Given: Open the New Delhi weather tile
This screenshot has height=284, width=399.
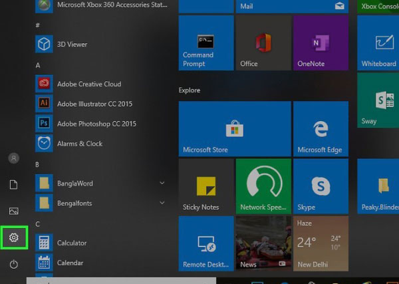Looking at the screenshot, I should (321, 243).
